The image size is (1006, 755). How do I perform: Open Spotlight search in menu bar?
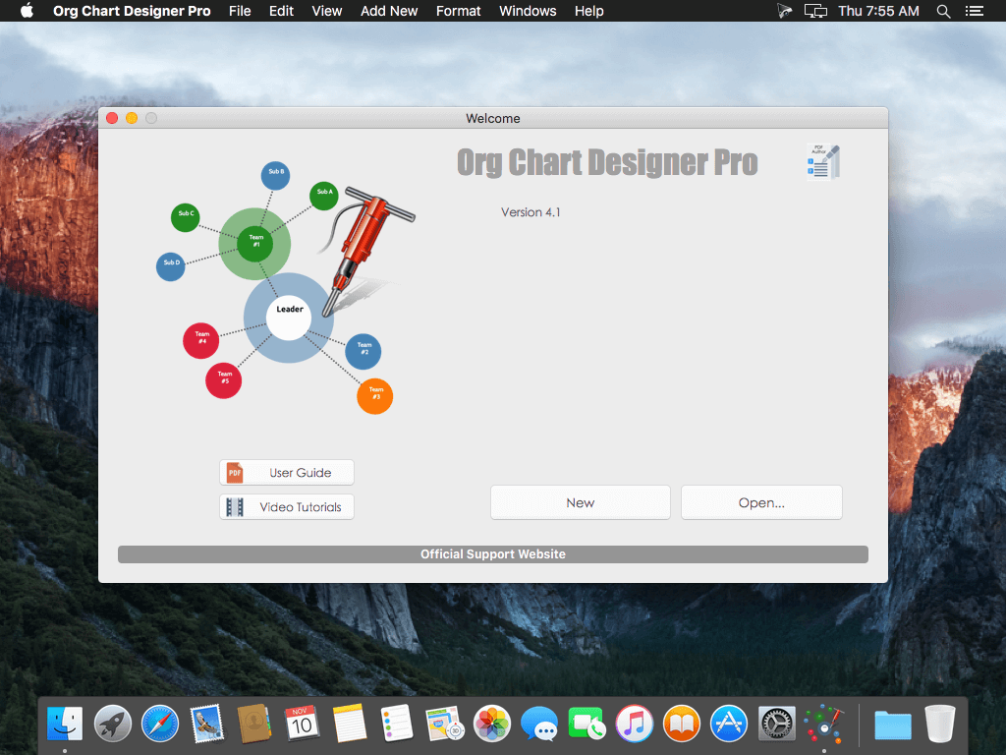[943, 11]
